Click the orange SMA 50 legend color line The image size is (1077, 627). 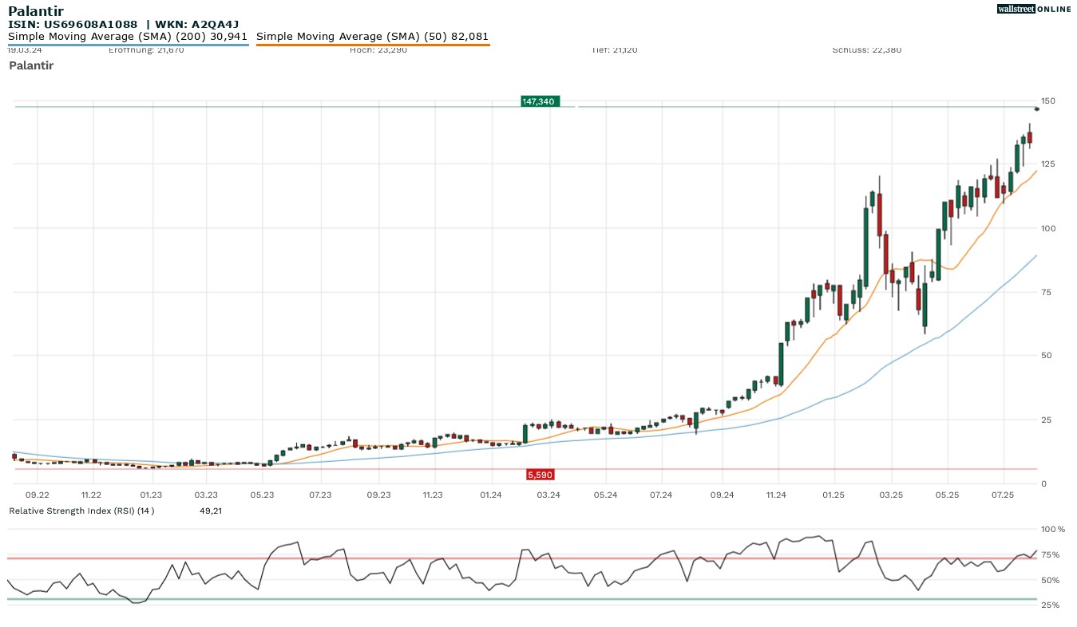[x=373, y=45]
